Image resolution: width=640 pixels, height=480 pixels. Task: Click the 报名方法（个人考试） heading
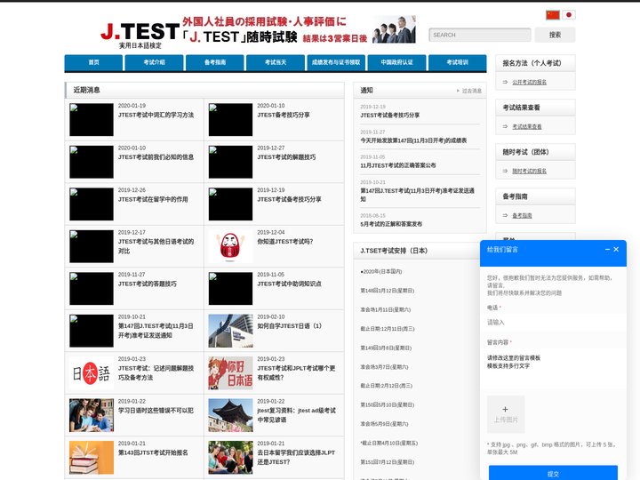532,63
